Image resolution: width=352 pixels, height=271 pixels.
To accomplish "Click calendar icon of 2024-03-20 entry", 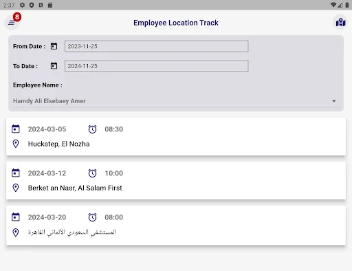I will 16,217.
